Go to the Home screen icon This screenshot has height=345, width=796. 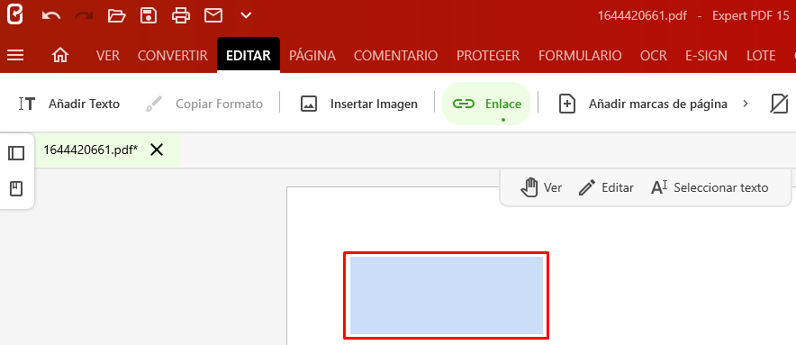point(60,55)
